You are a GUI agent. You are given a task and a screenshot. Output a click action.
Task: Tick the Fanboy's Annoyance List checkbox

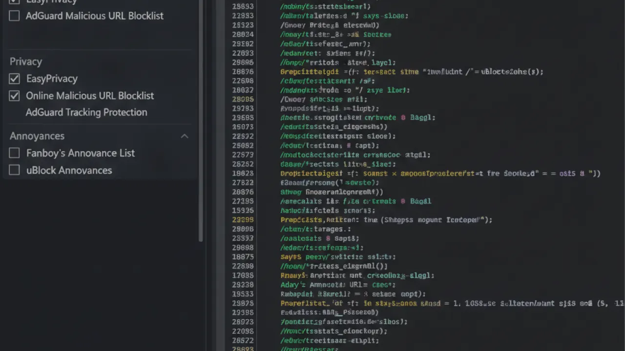coord(14,153)
